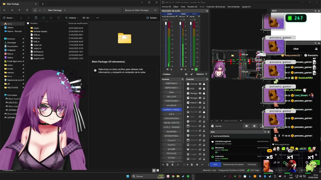Expand the Mic/Aux channel dropdown arrow
Screen dimensions: 321x180
tap(187, 16)
